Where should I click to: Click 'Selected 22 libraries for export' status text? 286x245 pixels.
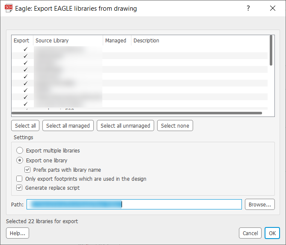click(x=42, y=221)
